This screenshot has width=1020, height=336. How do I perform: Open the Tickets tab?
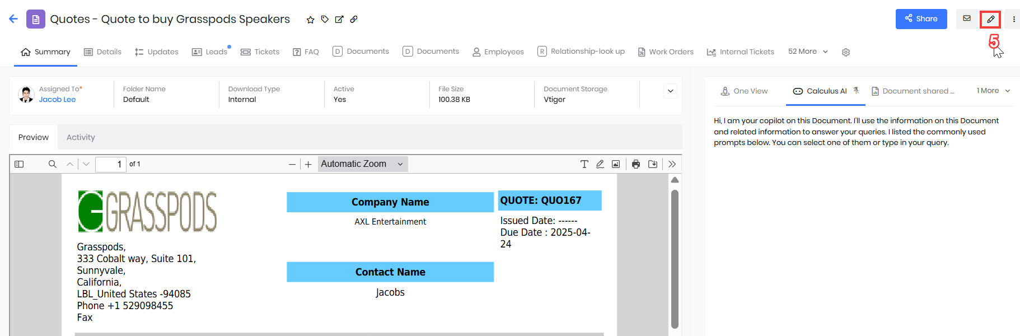point(260,52)
